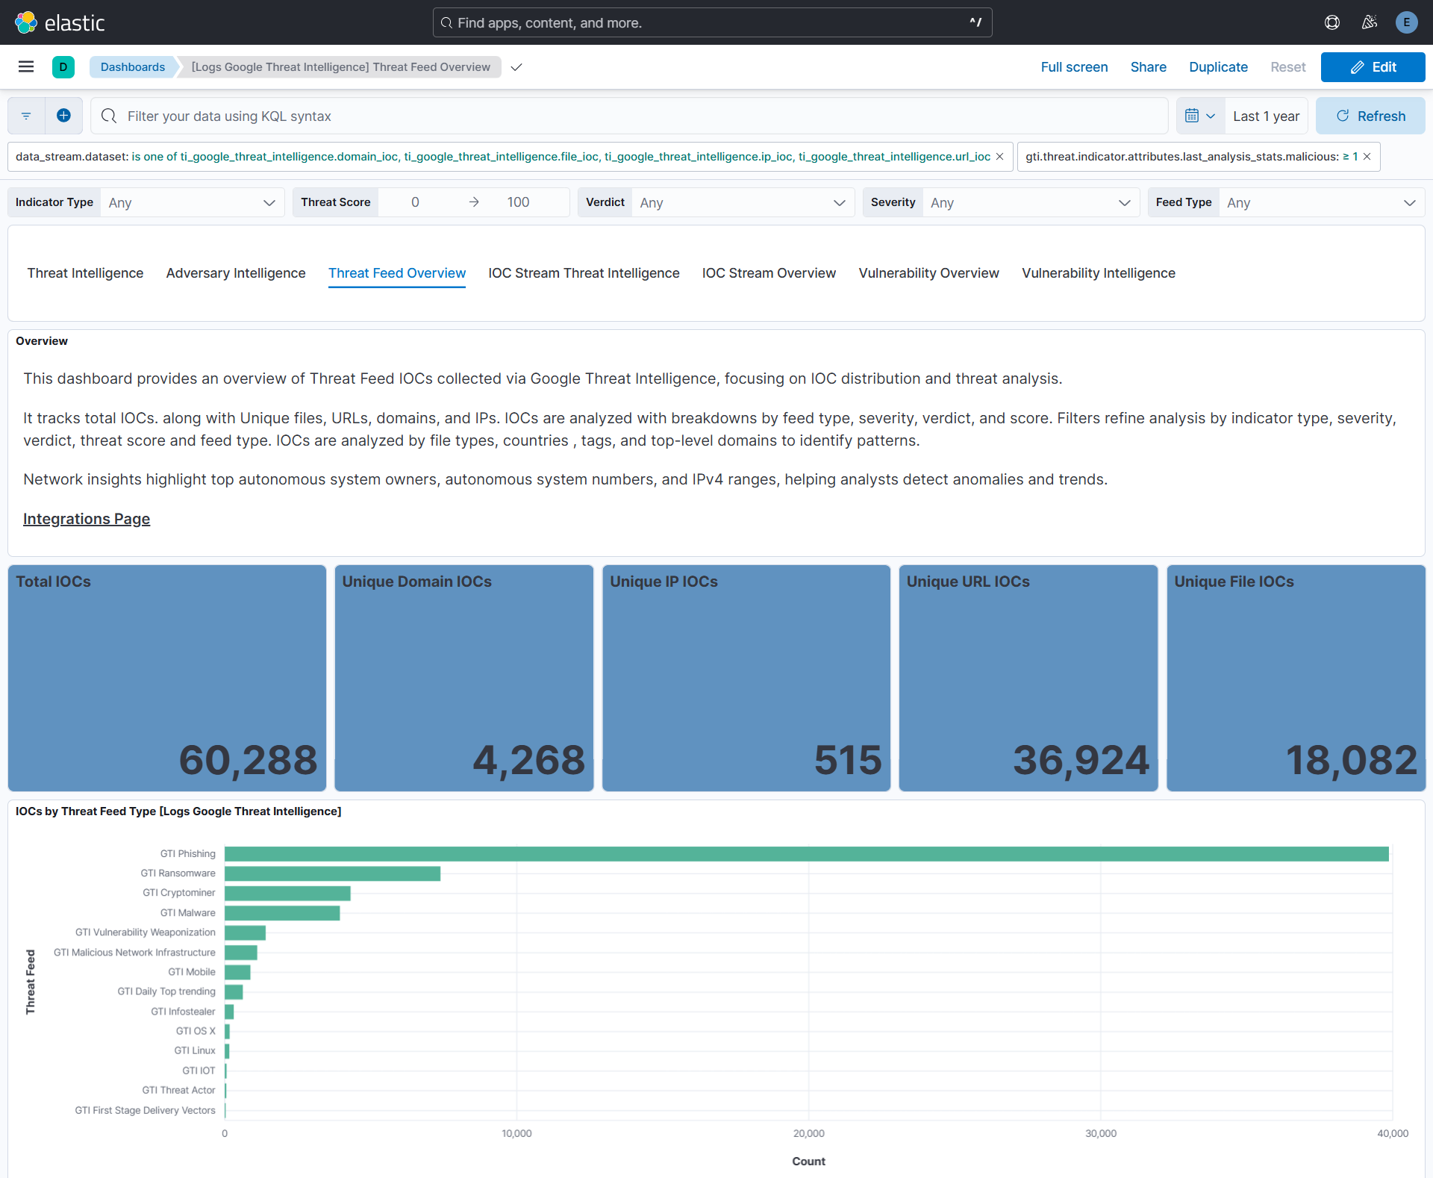Go to the Vulnerability Overview tab

(x=928, y=273)
